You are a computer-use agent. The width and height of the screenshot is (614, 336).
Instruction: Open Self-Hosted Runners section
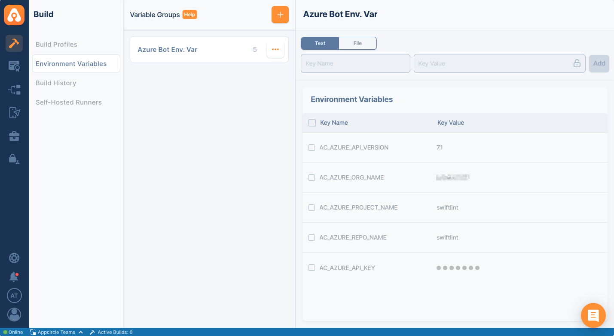[69, 102]
